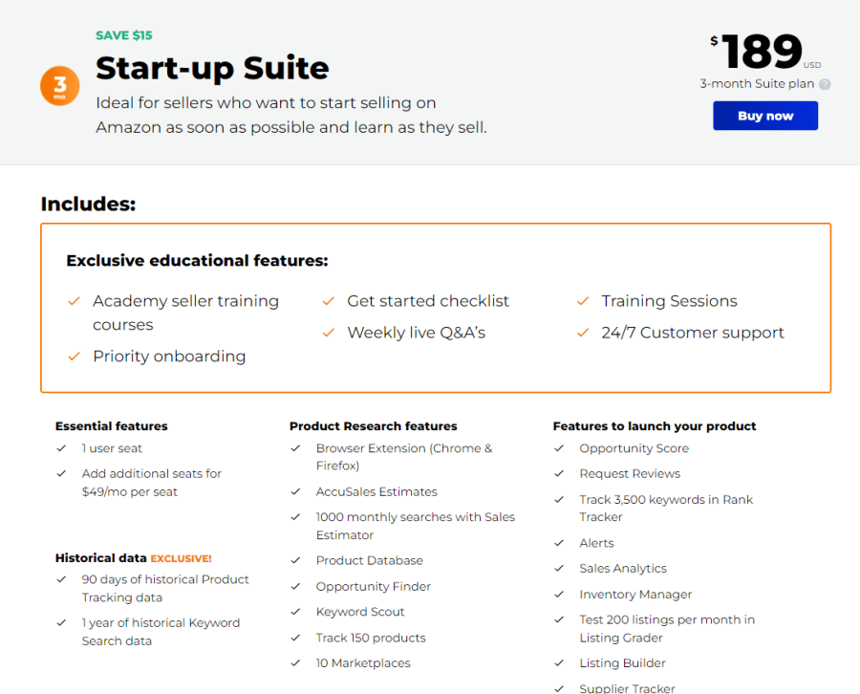This screenshot has width=860, height=694.
Task: Click the Buy now button
Action: pos(765,116)
